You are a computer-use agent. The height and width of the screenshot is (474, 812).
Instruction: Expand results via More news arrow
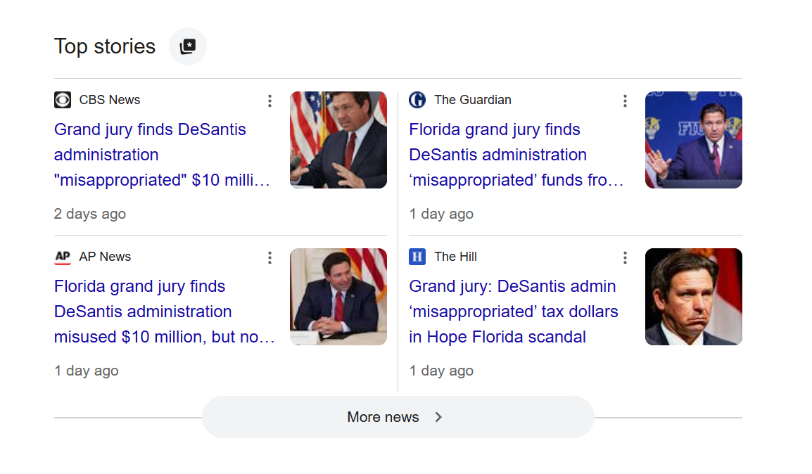click(438, 417)
